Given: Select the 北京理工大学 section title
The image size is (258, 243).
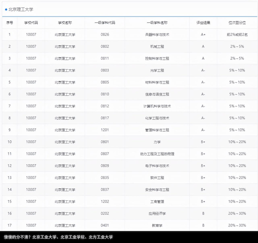Looking at the screenshot, I should 21,10.
